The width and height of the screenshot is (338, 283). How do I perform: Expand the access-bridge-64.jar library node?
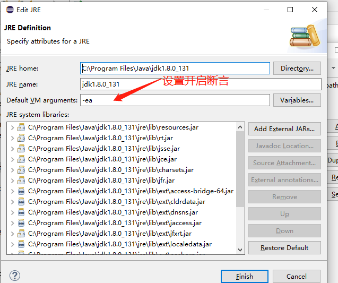point(13,191)
